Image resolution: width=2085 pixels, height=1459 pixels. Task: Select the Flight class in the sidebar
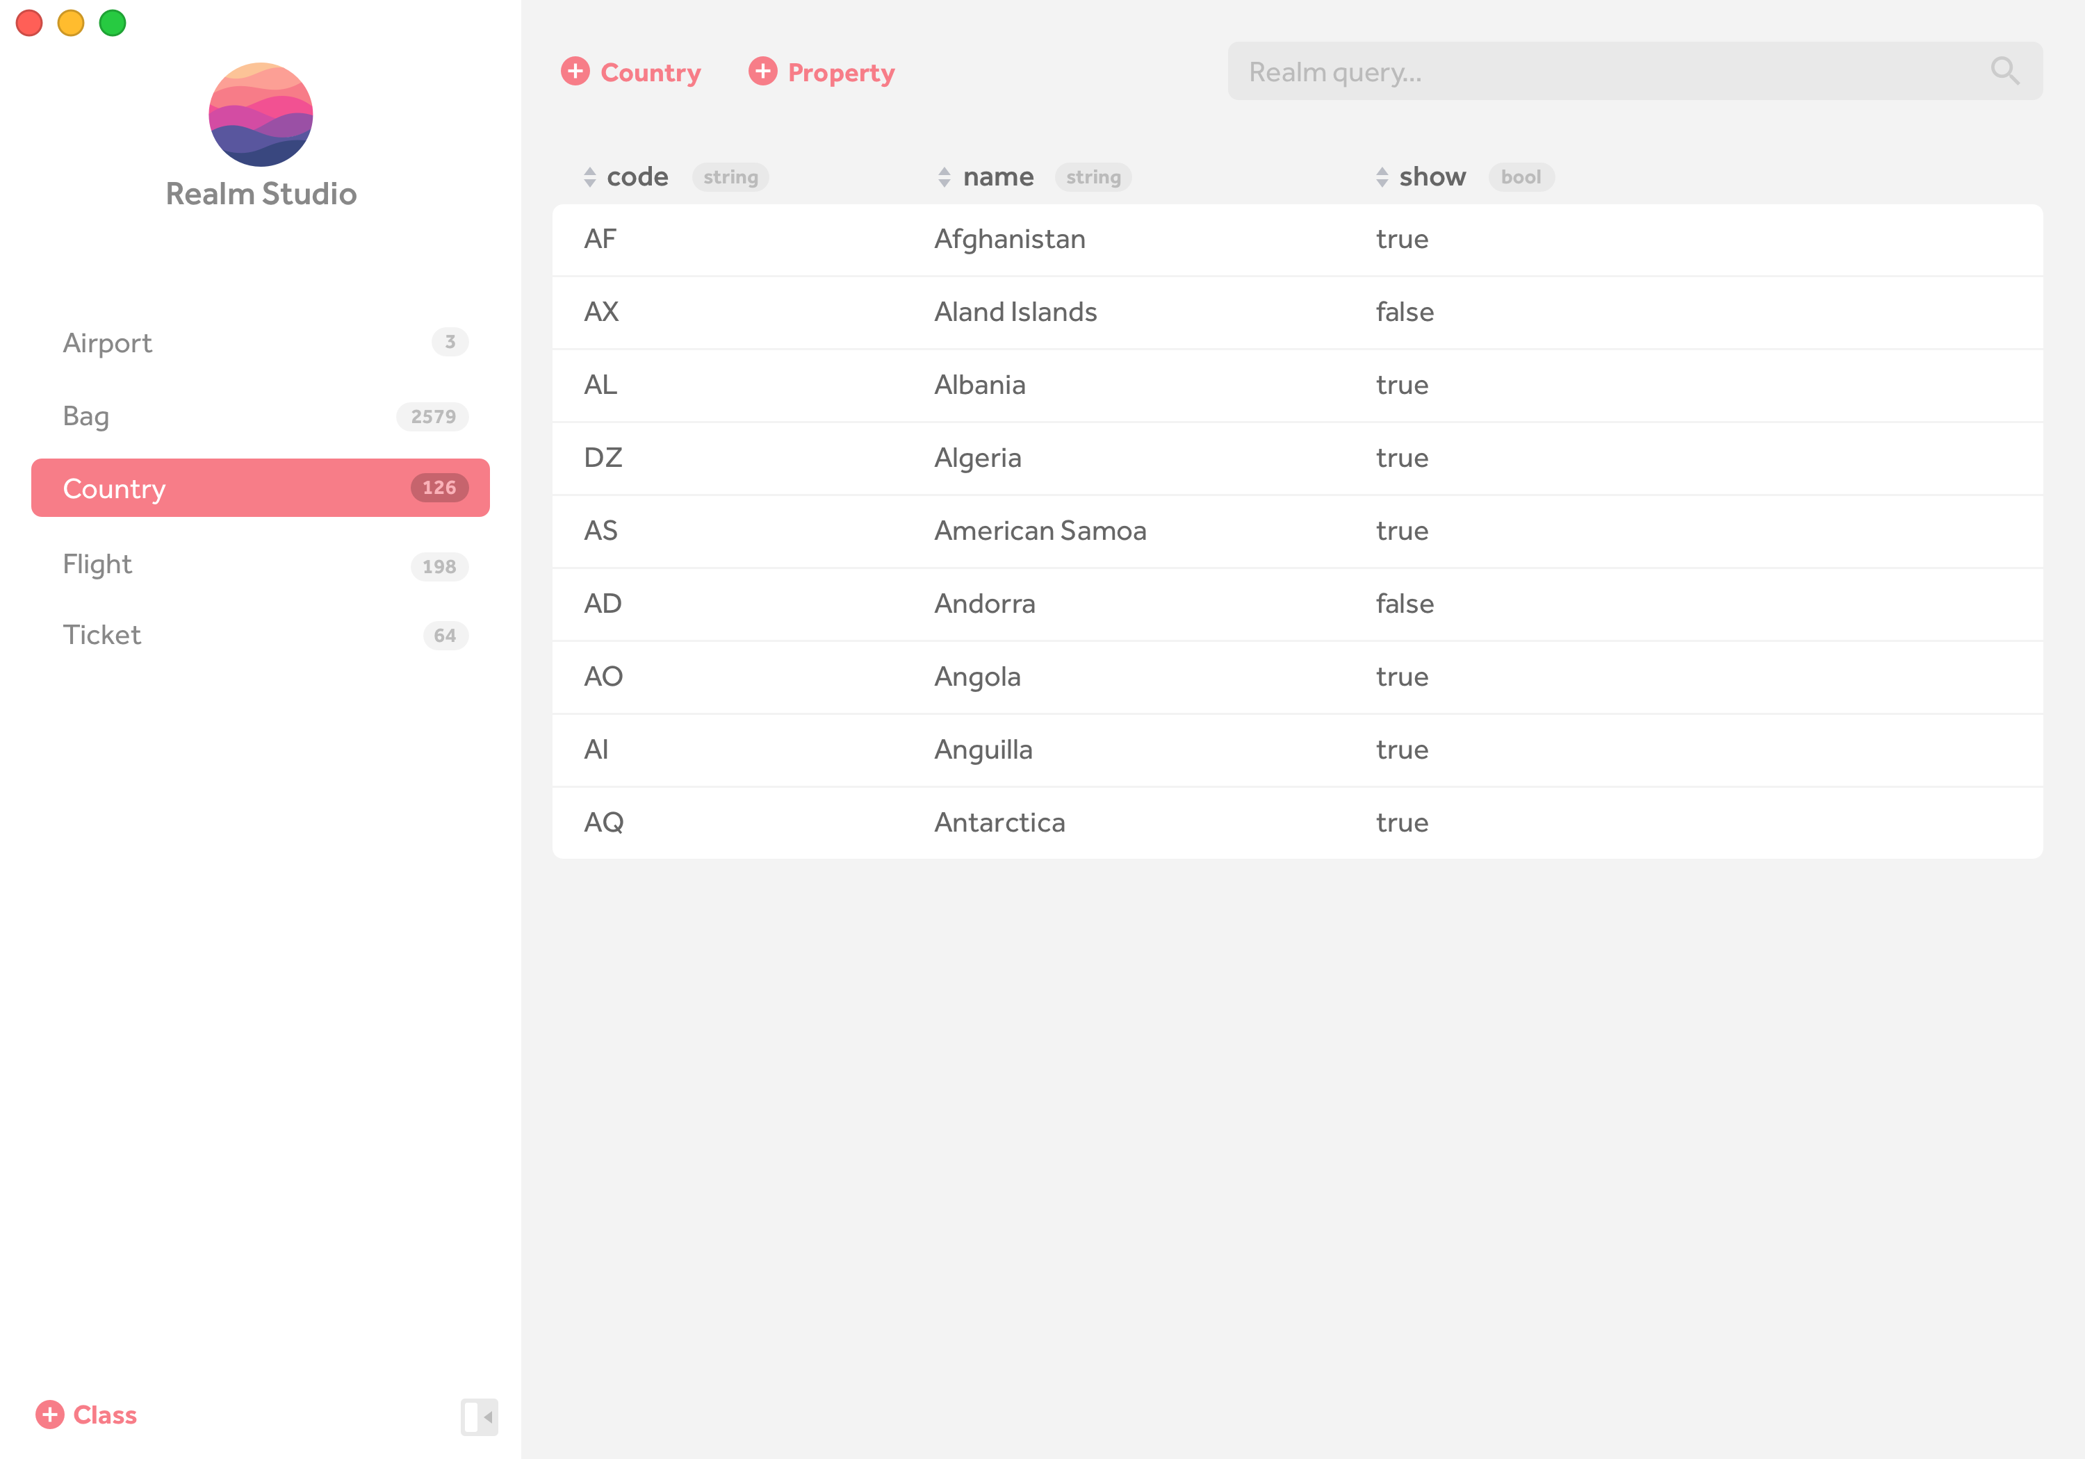pyautogui.click(x=97, y=564)
